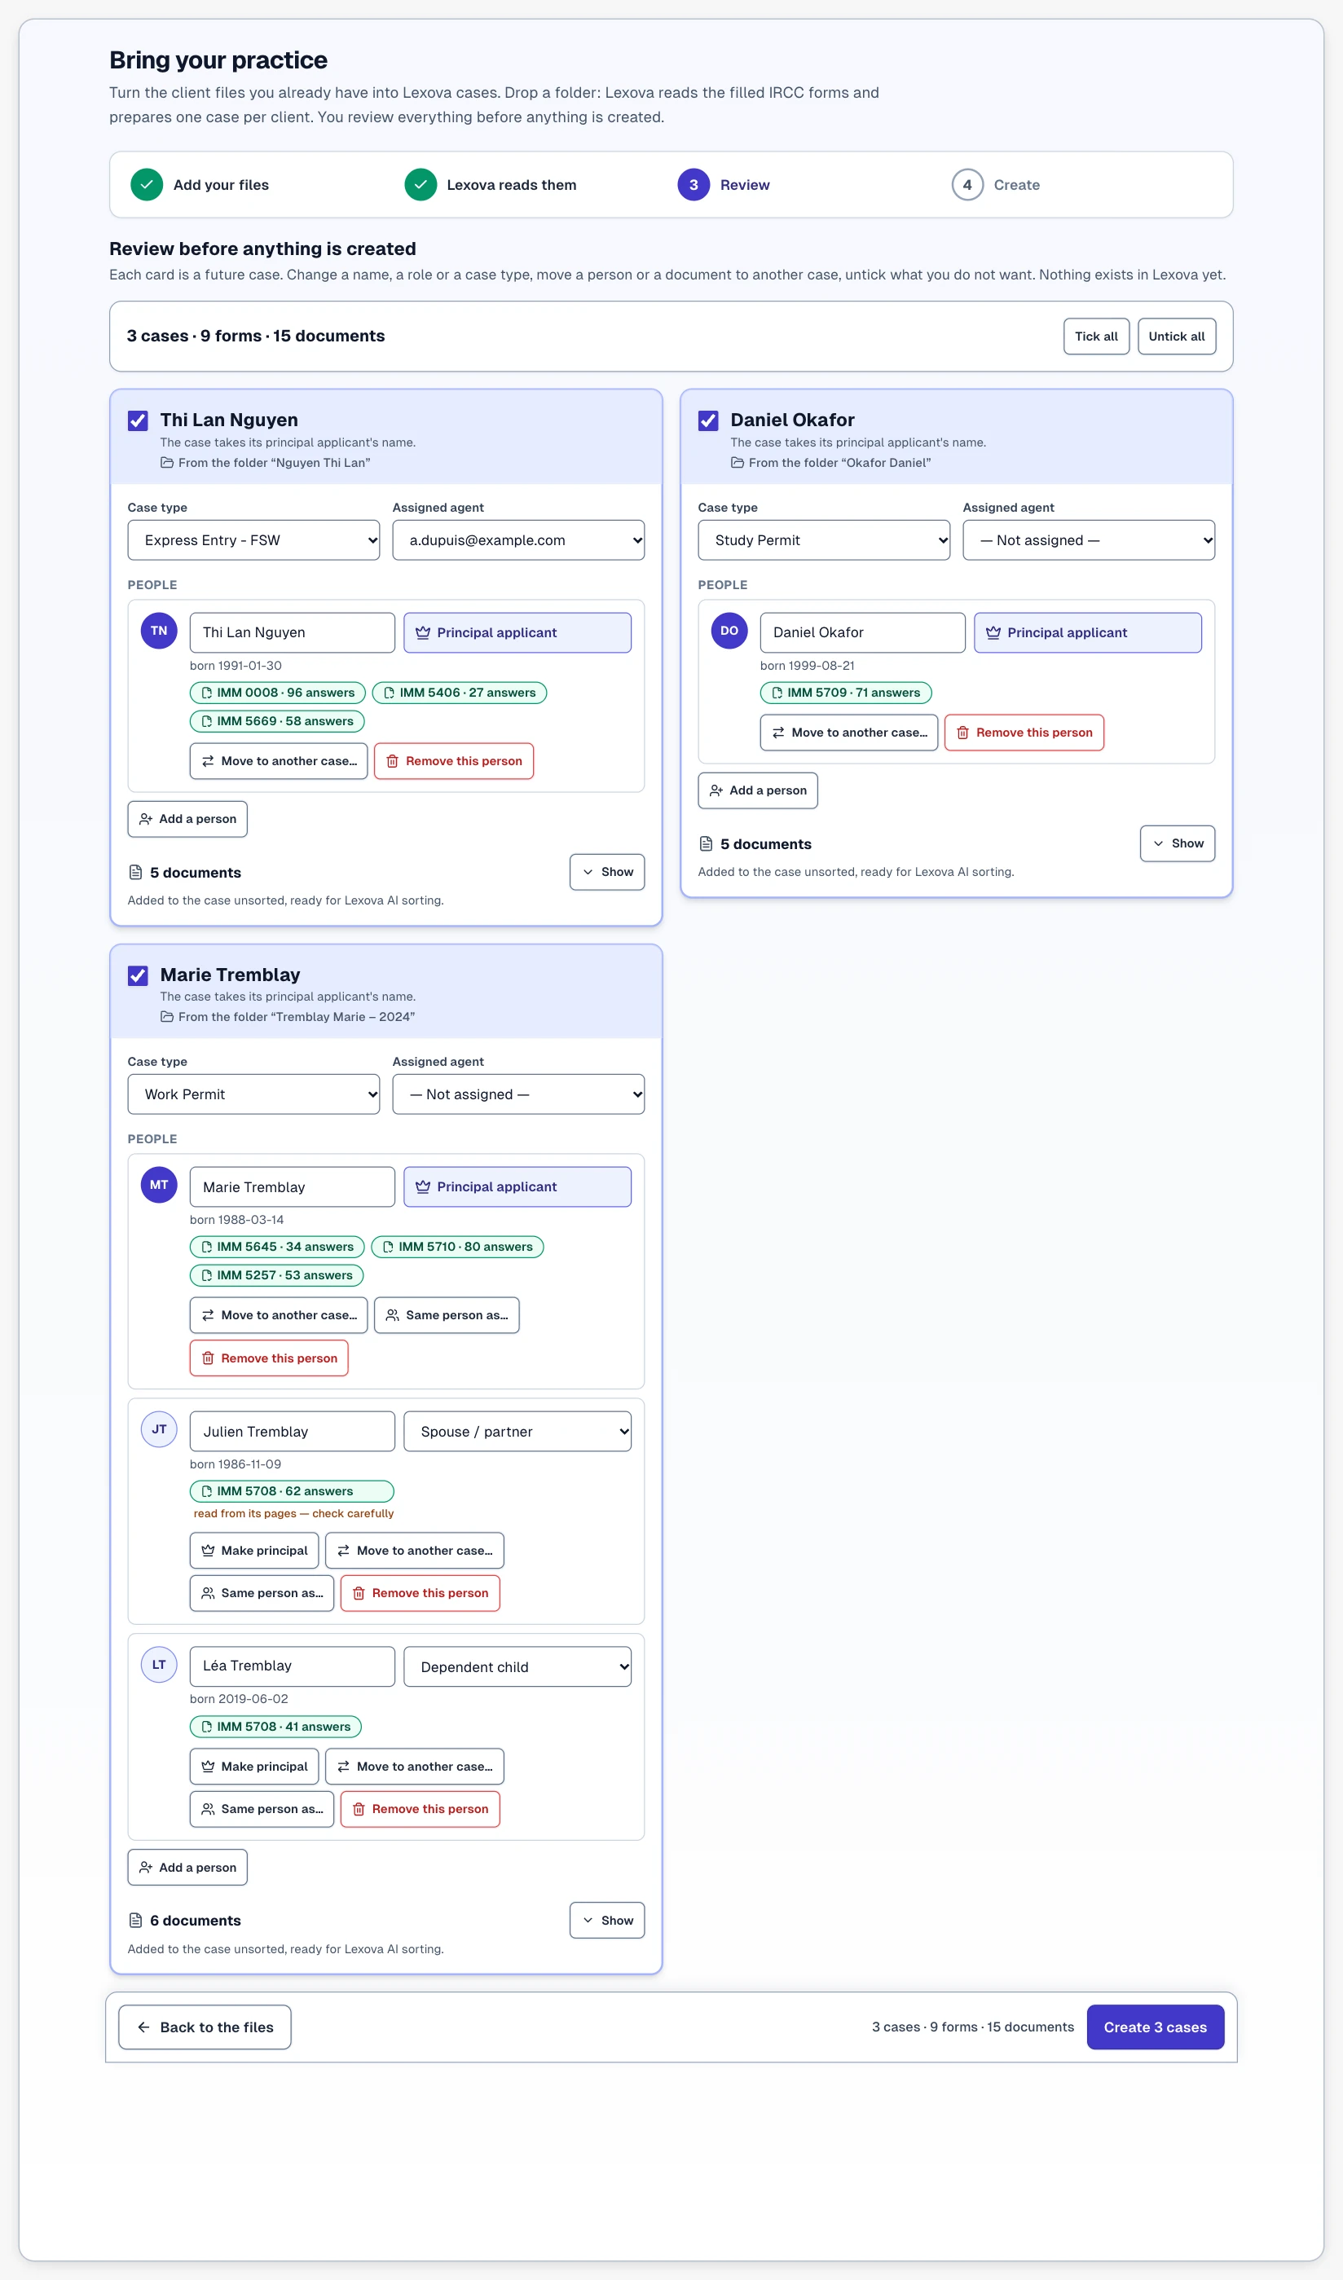Screen dimensions: 1343x2280
Task: Untick the Daniel Okafor case checkbox
Action: (707, 420)
